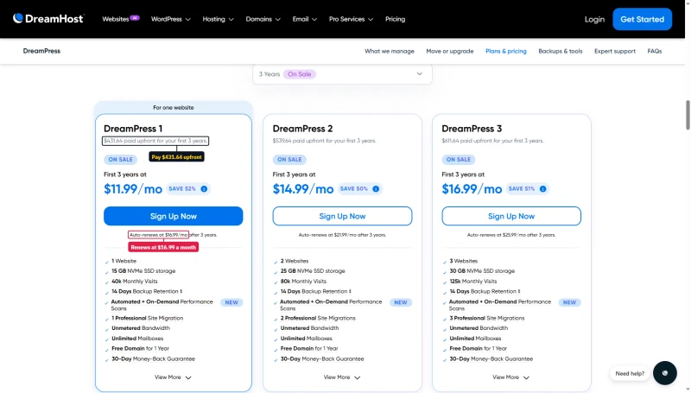
Task: Click the ON SALE badge on DreamPress 3
Action: point(459,160)
